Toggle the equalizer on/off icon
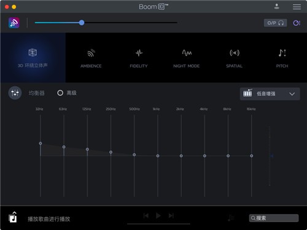Viewport: 307px width, 230px height. click(15, 93)
